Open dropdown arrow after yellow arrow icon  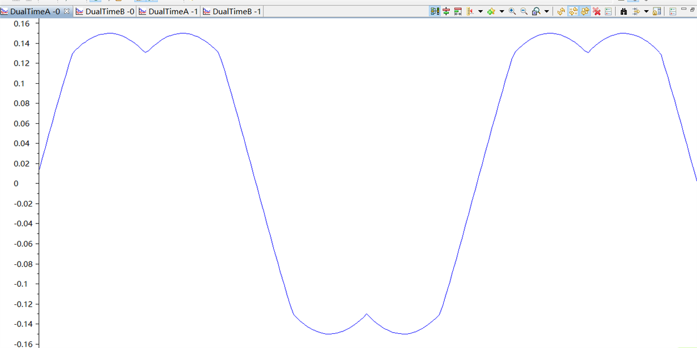[x=646, y=11]
